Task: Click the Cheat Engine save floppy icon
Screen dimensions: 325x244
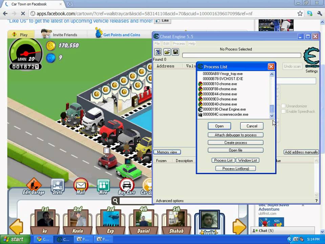Action: (175, 52)
